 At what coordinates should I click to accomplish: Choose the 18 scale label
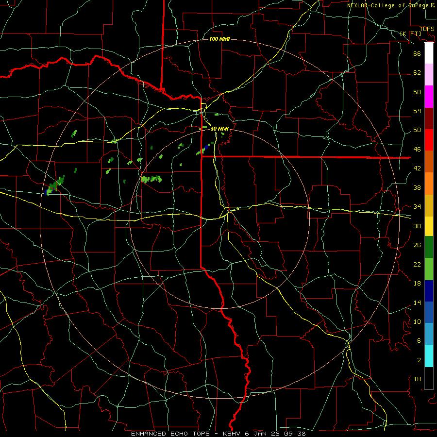(417, 284)
